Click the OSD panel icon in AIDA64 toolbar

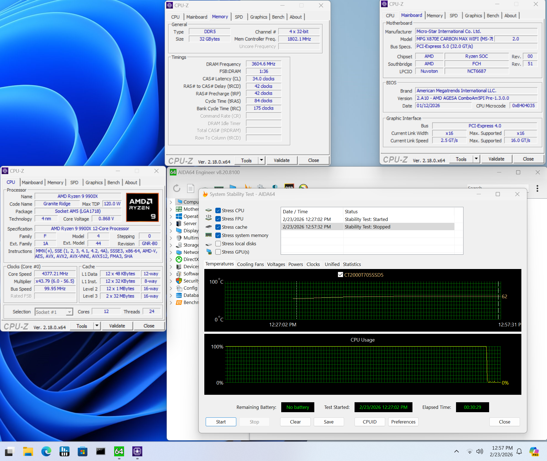tap(289, 187)
